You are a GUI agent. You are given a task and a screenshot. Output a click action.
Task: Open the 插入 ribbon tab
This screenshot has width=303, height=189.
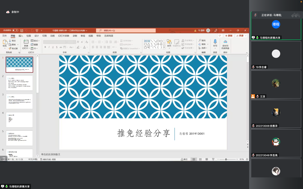(x=21, y=36)
